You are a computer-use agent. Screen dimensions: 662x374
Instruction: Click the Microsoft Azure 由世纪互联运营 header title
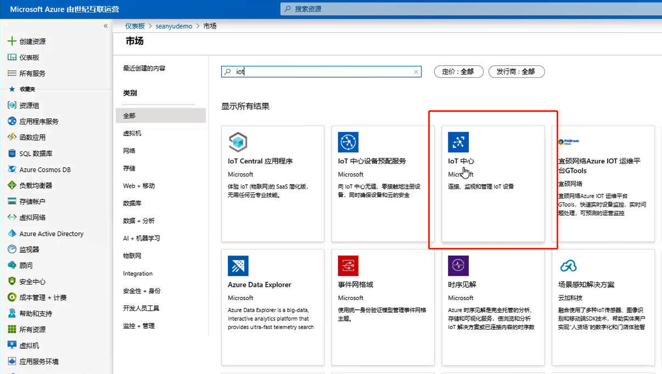(x=64, y=9)
